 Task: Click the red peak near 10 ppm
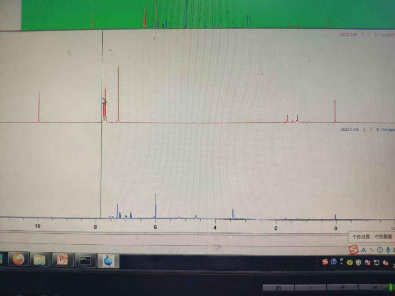click(x=39, y=107)
